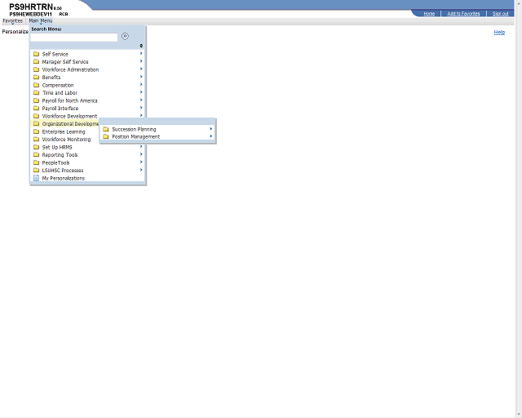Image resolution: width=522 pixels, height=418 pixels.
Task: Open the Help link
Action: tap(499, 32)
